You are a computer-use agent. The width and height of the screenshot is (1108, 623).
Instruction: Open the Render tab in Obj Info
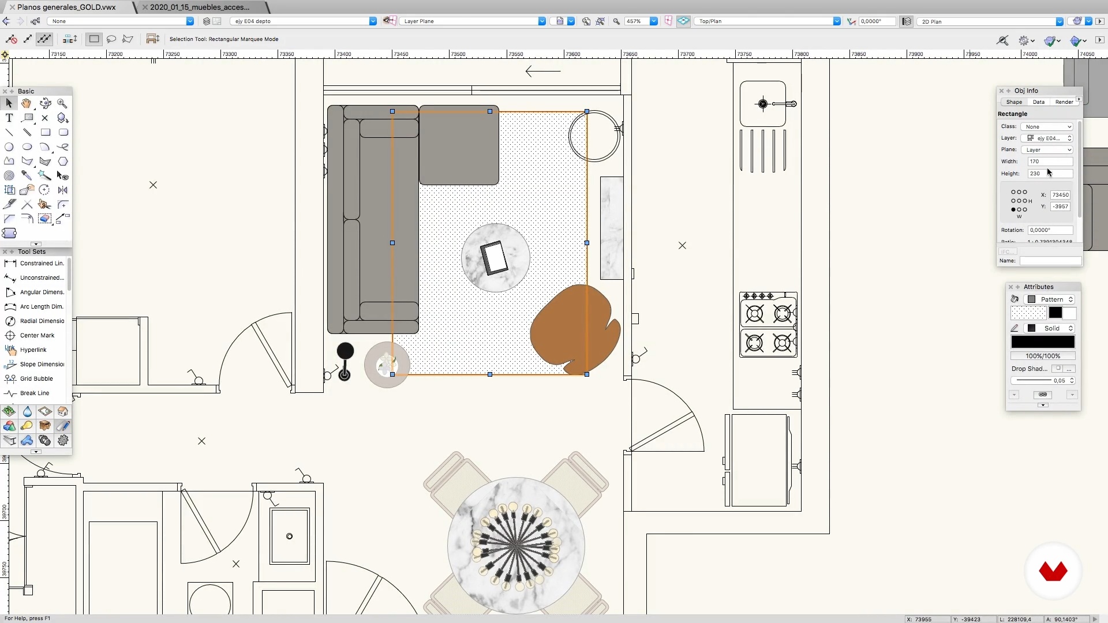pos(1064,102)
